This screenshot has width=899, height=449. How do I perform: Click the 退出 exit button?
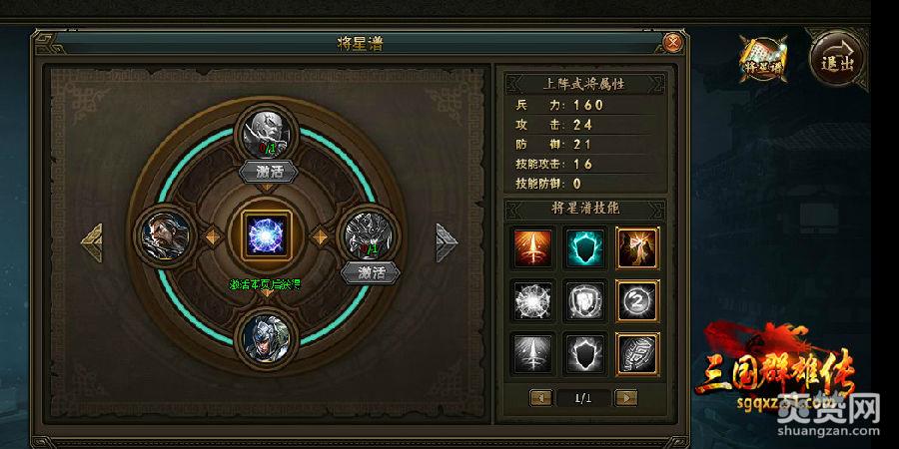tap(837, 59)
